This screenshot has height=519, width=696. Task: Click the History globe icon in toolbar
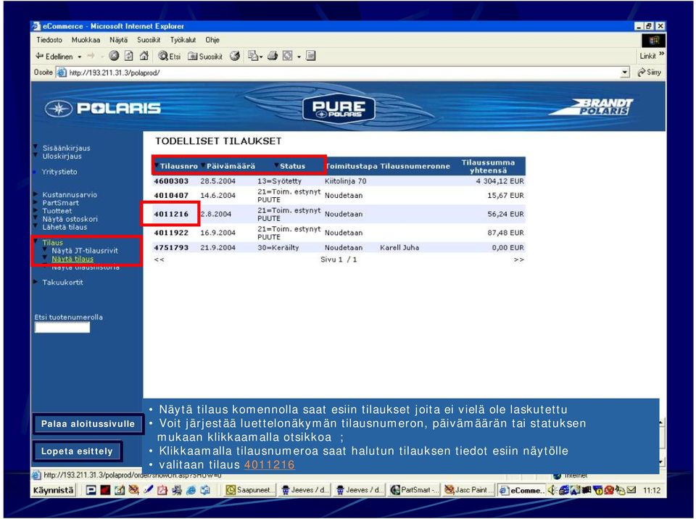(x=235, y=56)
